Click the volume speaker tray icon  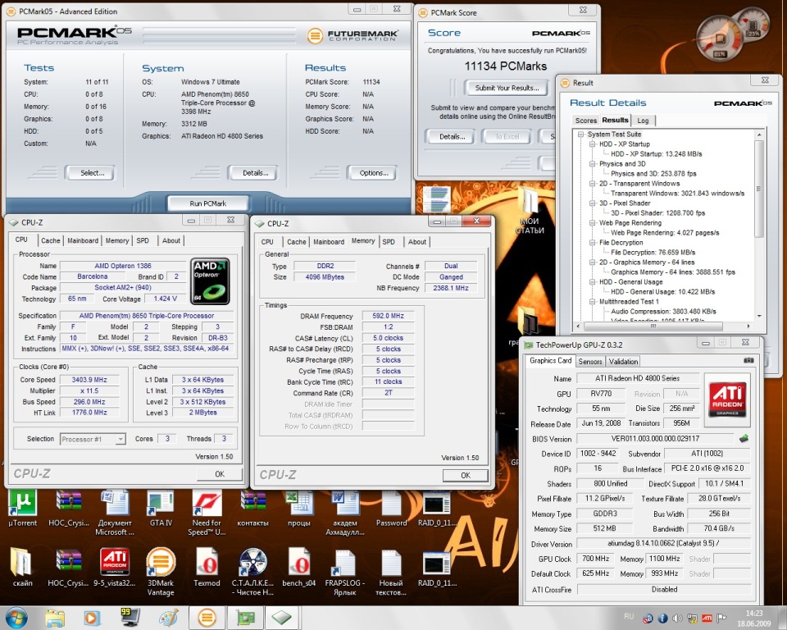[677, 619]
